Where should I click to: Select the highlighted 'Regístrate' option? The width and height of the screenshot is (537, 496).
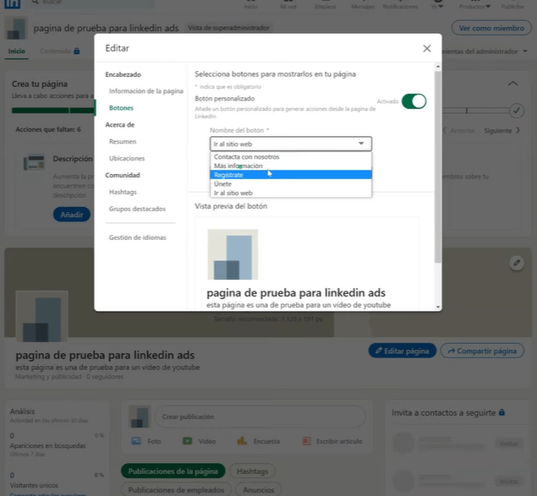290,175
